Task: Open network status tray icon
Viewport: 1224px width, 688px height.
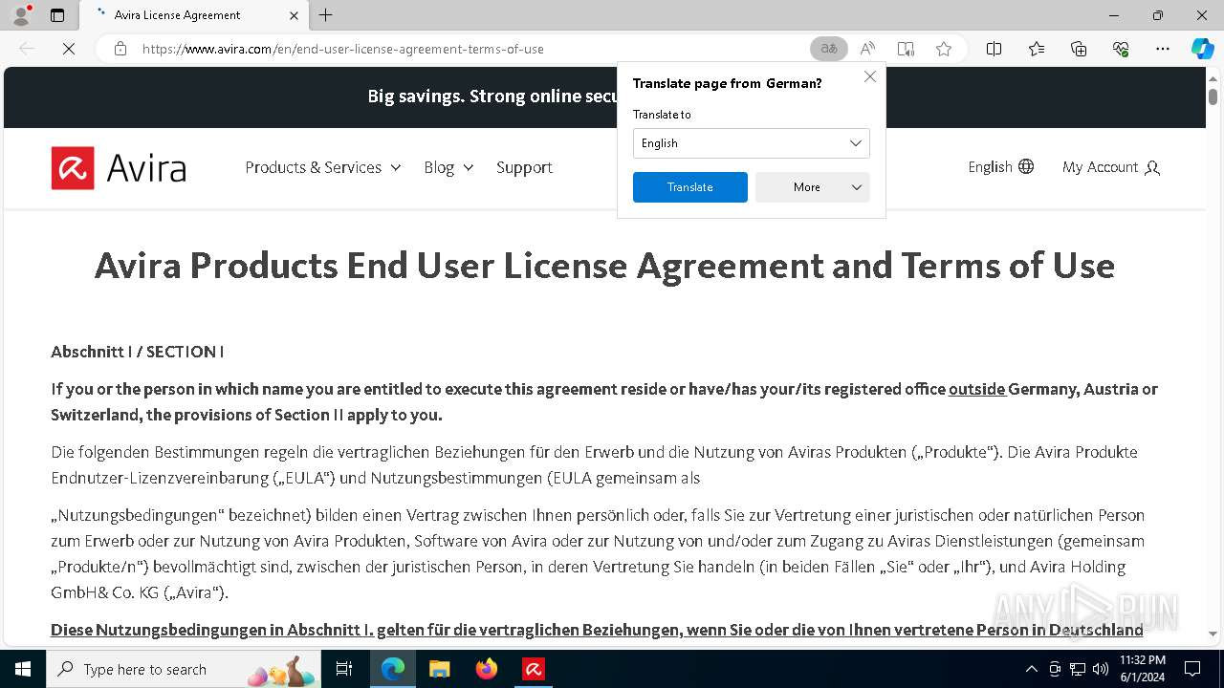Action: click(1078, 669)
